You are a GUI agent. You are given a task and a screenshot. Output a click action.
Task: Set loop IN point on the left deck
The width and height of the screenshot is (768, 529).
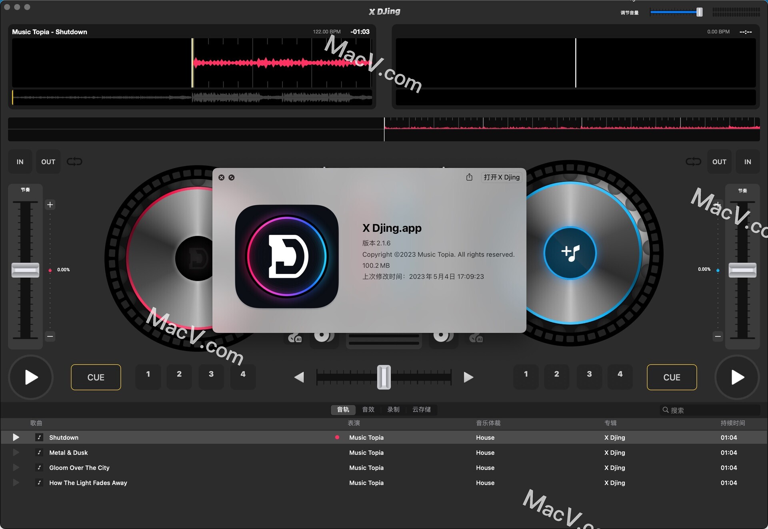click(x=20, y=162)
